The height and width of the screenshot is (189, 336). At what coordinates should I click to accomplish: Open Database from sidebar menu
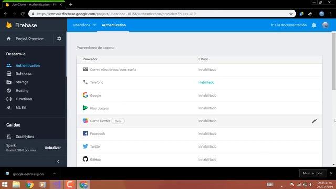pos(23,73)
